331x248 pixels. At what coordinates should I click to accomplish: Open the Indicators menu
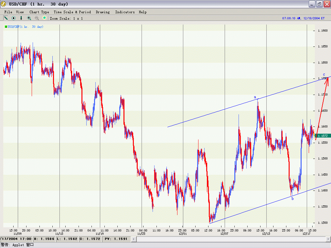pyautogui.click(x=125, y=12)
